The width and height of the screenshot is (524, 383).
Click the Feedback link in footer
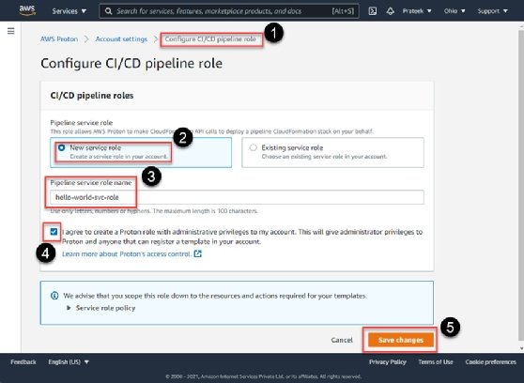coord(23,362)
